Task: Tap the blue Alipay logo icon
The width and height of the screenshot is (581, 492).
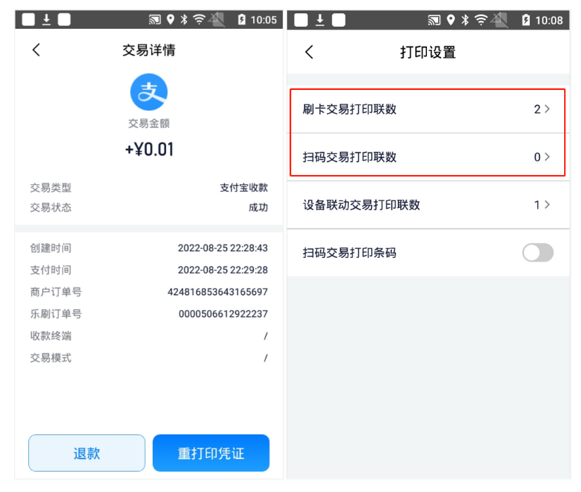Action: tap(149, 92)
